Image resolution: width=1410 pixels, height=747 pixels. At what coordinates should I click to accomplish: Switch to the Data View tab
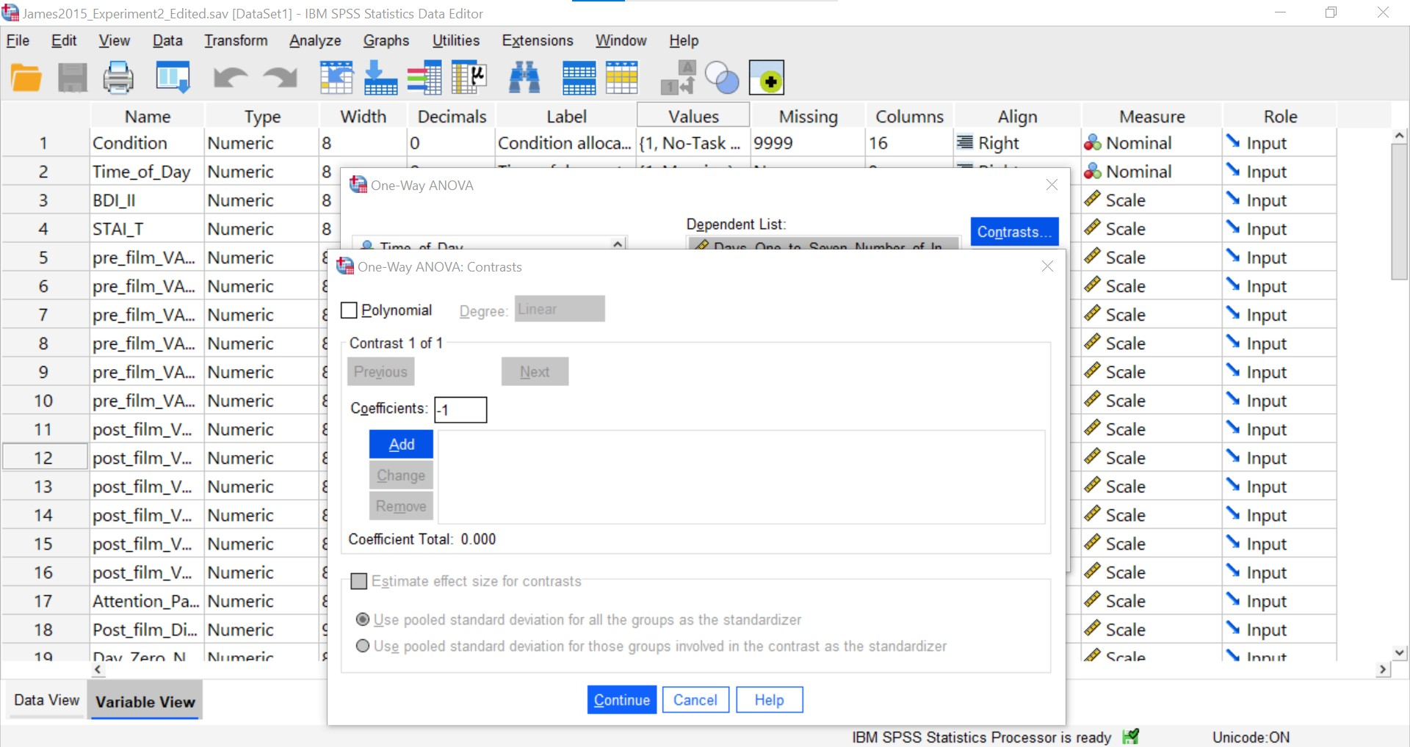(47, 700)
